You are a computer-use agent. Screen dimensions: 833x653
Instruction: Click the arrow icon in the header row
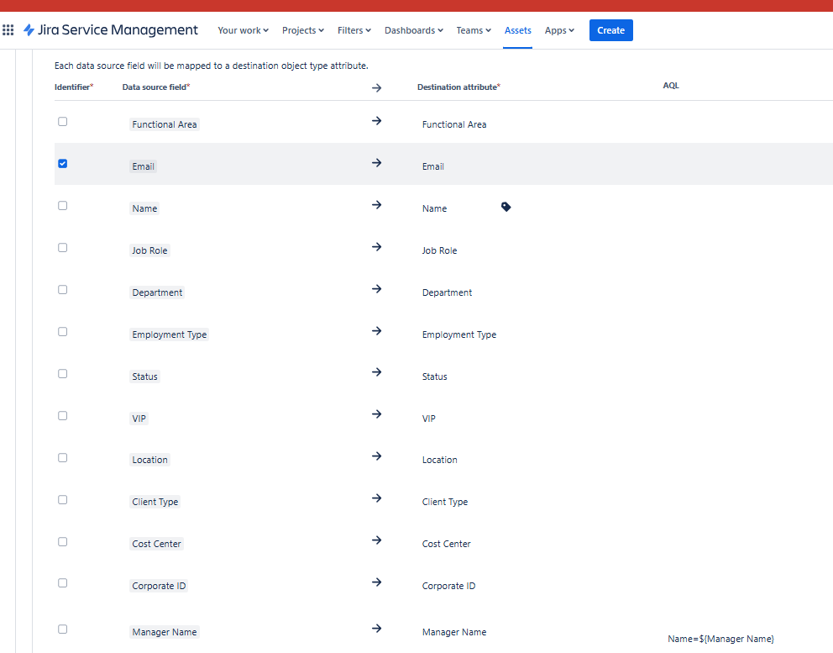(x=377, y=88)
